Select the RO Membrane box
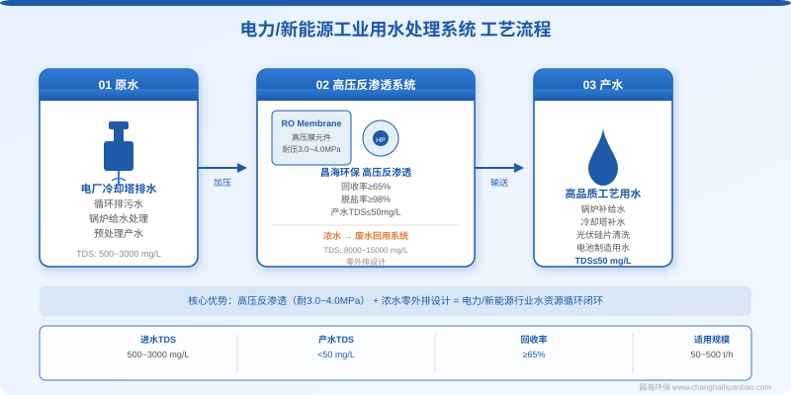The height and width of the screenshot is (395, 791). (x=311, y=137)
